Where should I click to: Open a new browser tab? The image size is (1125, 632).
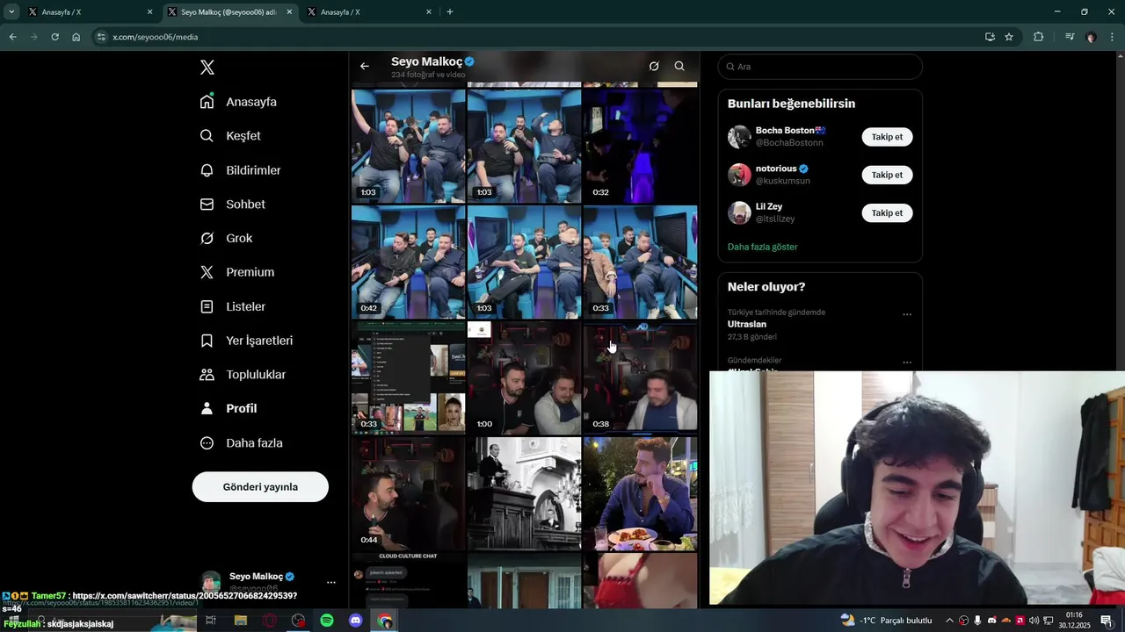click(x=450, y=12)
